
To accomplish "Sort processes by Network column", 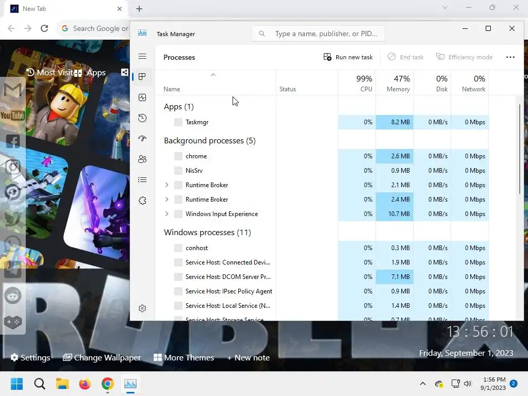I will coord(470,83).
